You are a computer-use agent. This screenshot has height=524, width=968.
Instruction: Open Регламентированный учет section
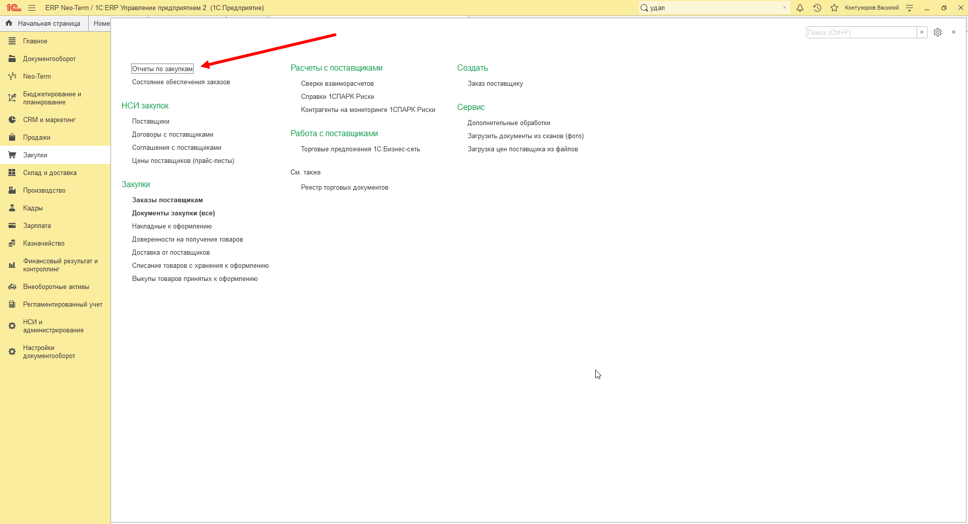(x=55, y=304)
